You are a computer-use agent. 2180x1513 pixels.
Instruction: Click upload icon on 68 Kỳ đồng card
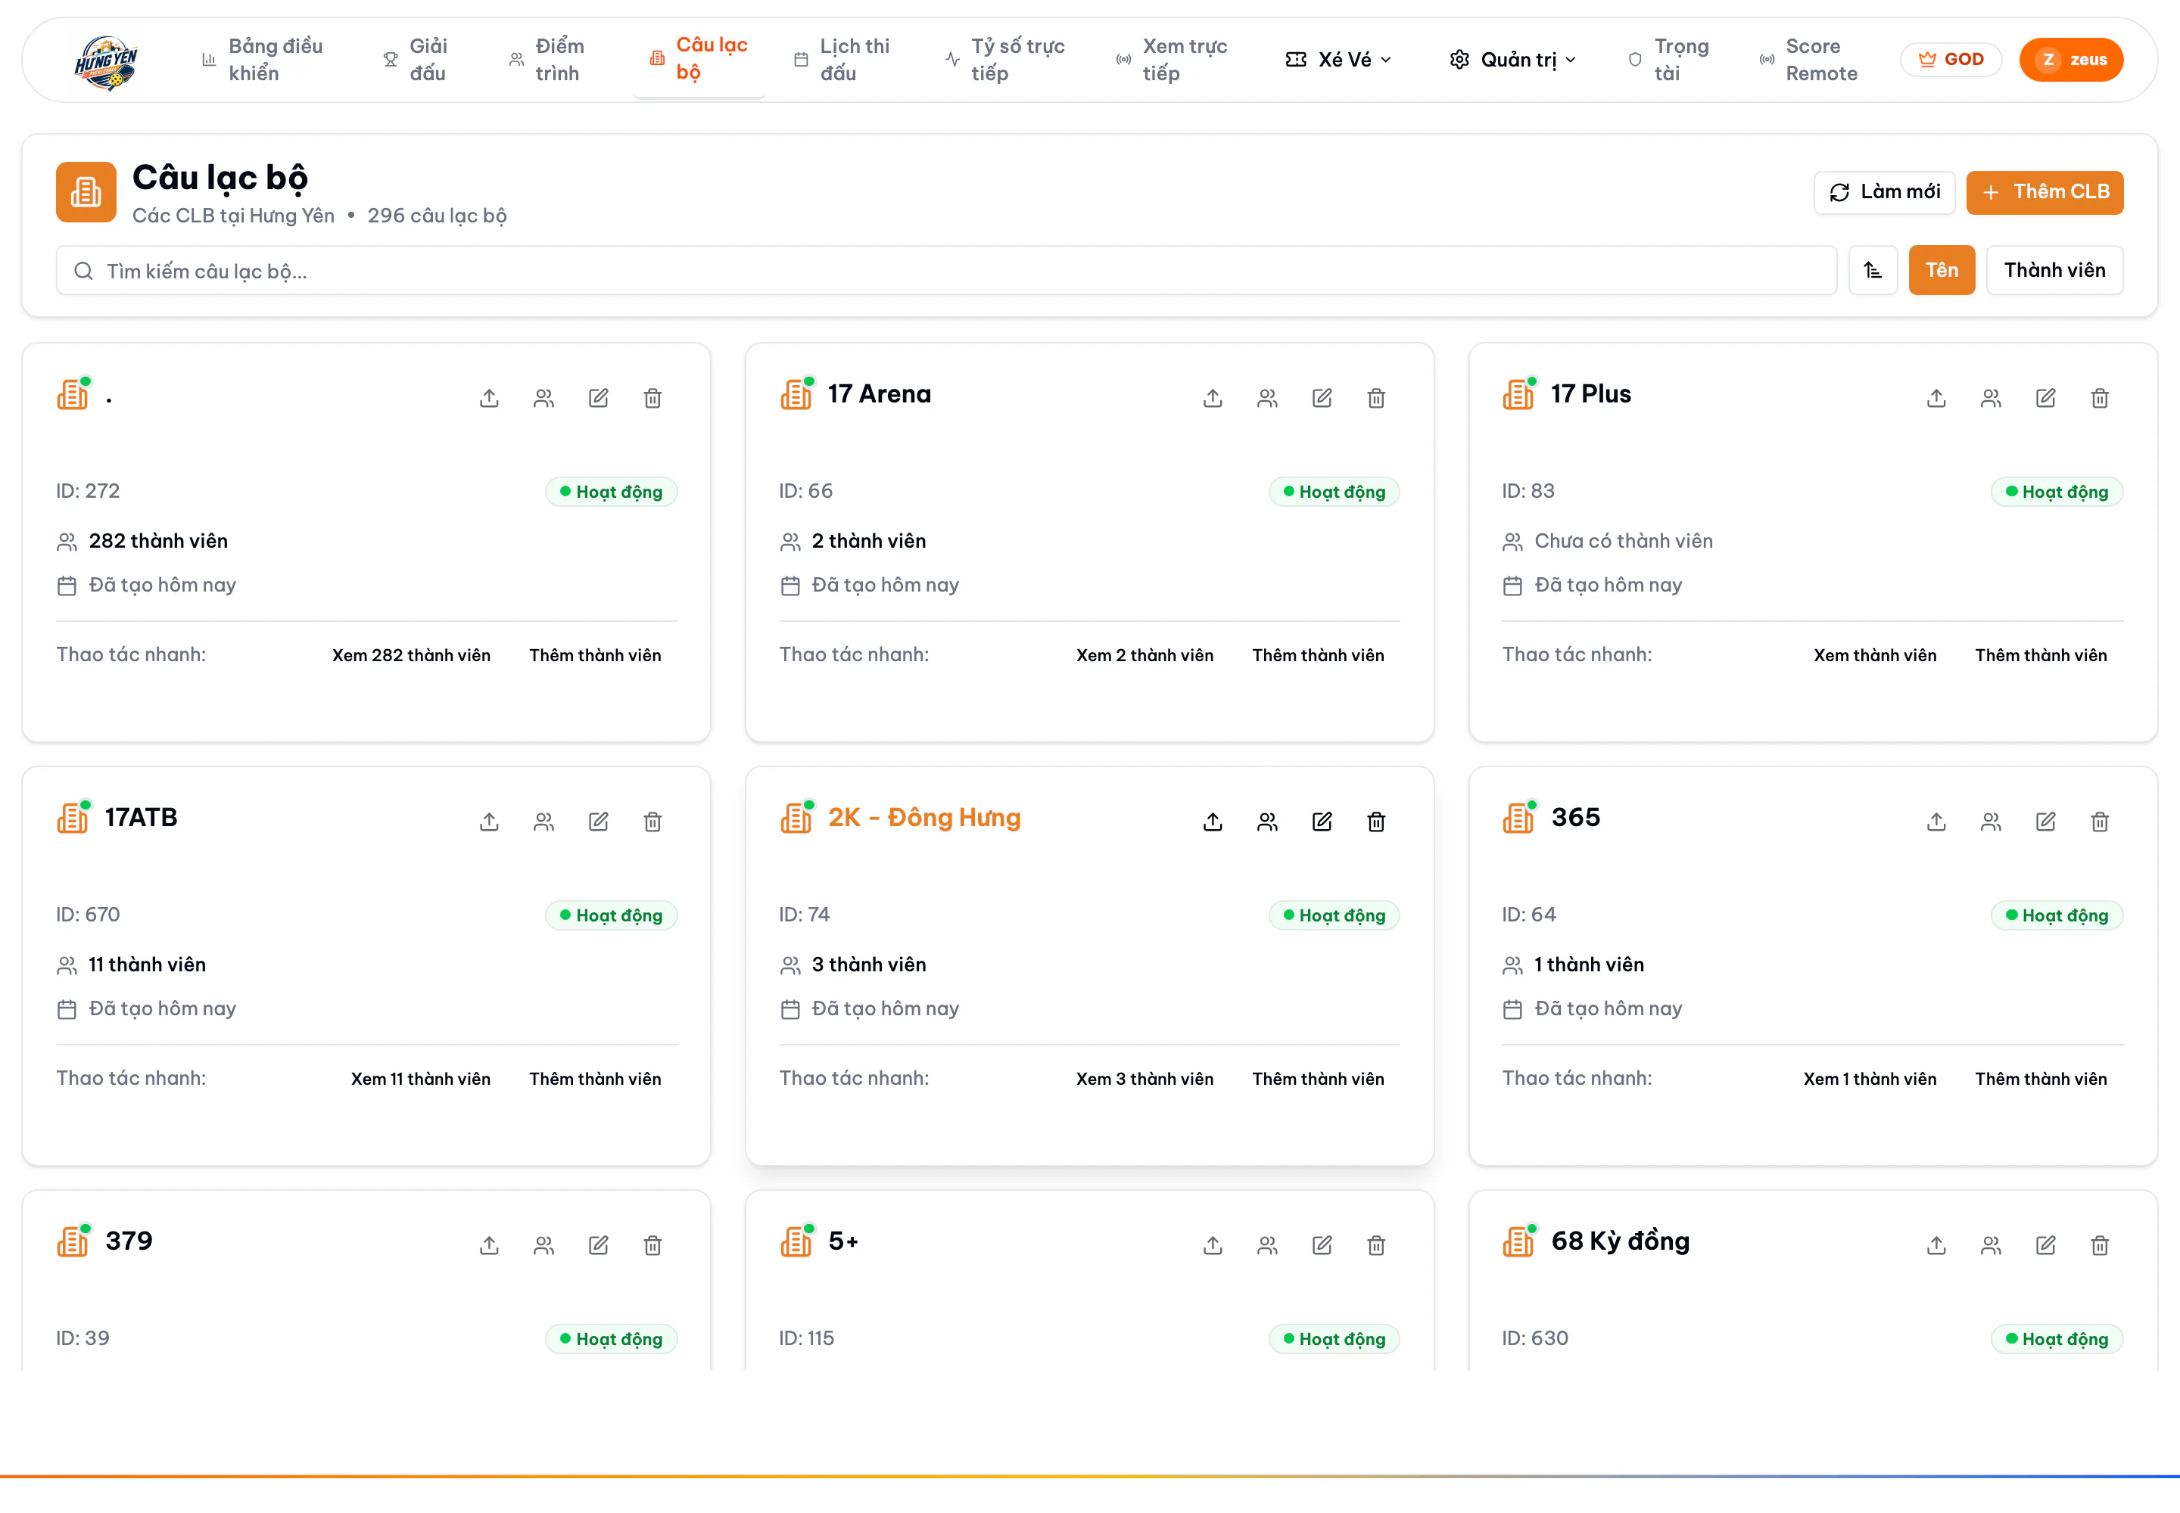click(x=1936, y=1246)
